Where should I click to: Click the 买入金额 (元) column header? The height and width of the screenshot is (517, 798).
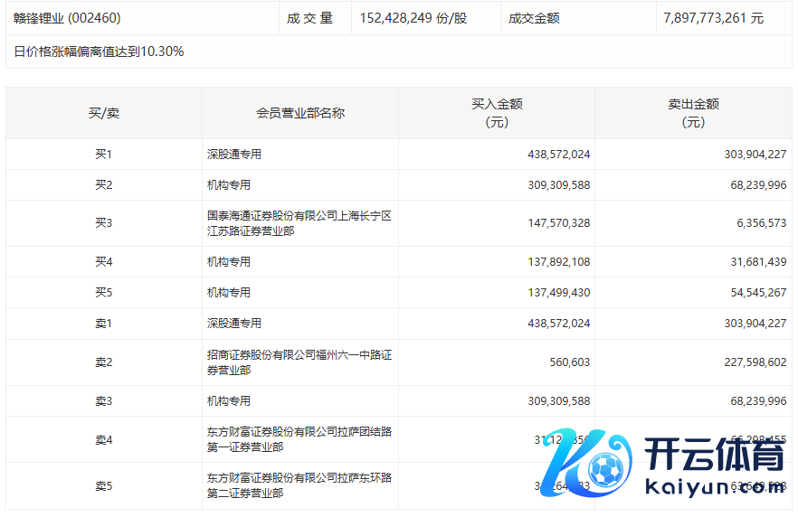497,113
